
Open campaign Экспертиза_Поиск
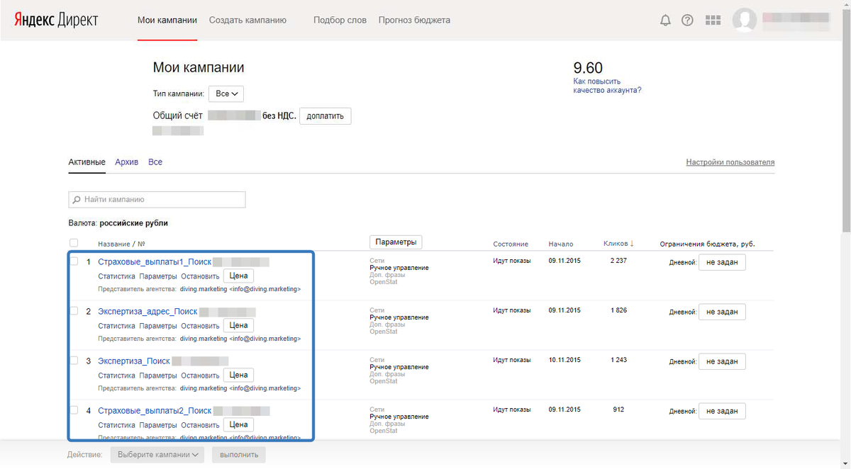click(134, 361)
